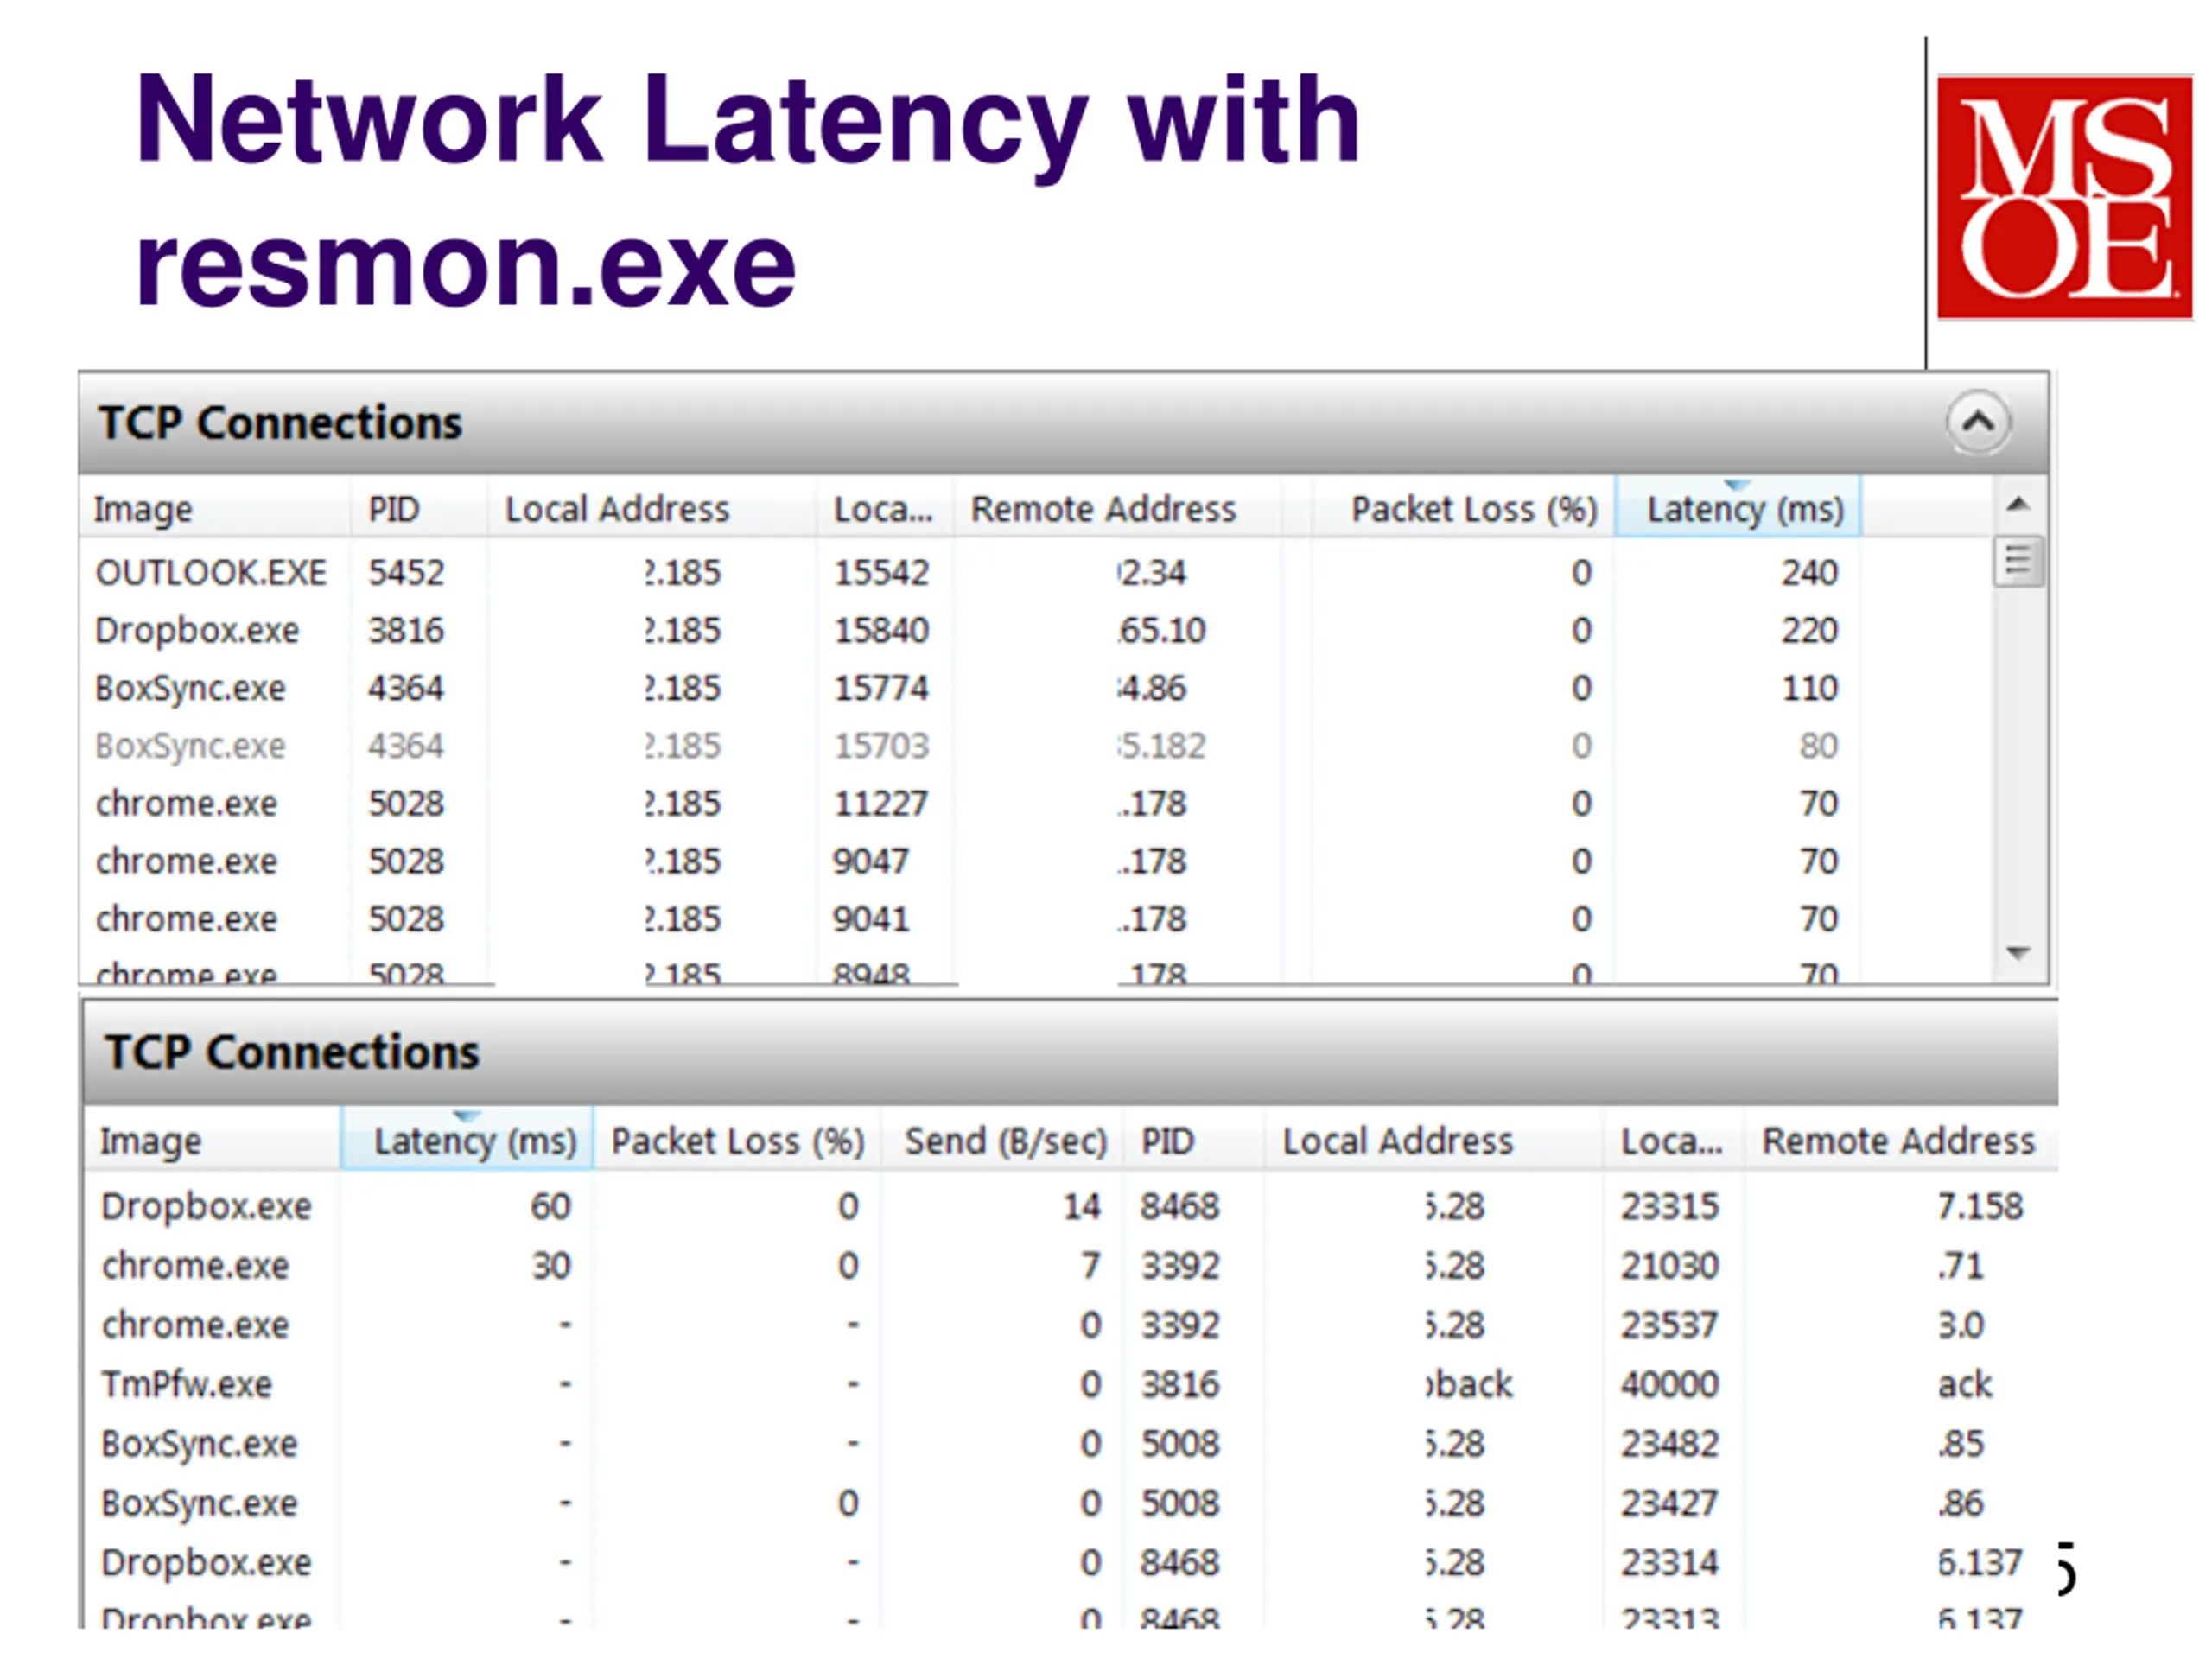Click remote address 7.158
2212x1659 pixels.
[x=1980, y=1206]
